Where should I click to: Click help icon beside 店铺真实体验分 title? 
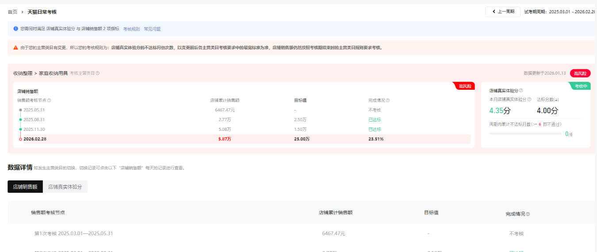pos(521,91)
